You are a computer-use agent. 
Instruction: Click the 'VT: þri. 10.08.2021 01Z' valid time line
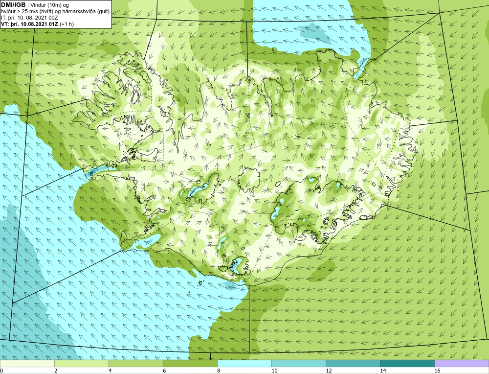(30, 24)
